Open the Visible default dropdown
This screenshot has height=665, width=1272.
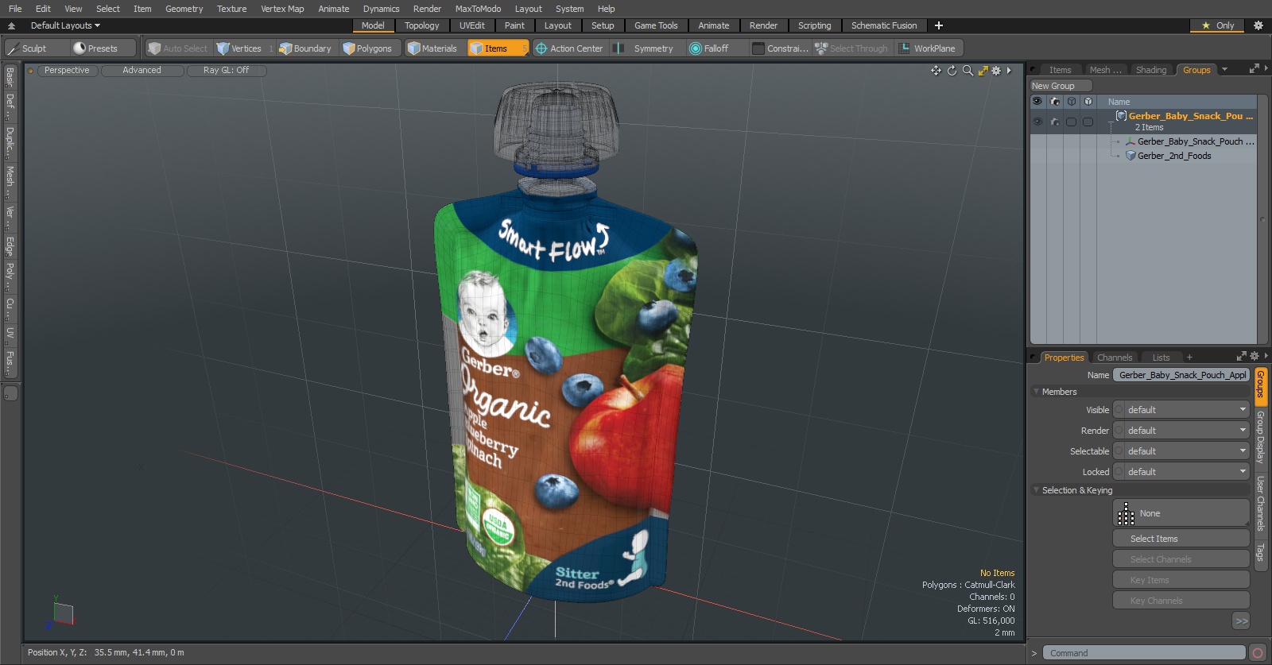[x=1181, y=410]
